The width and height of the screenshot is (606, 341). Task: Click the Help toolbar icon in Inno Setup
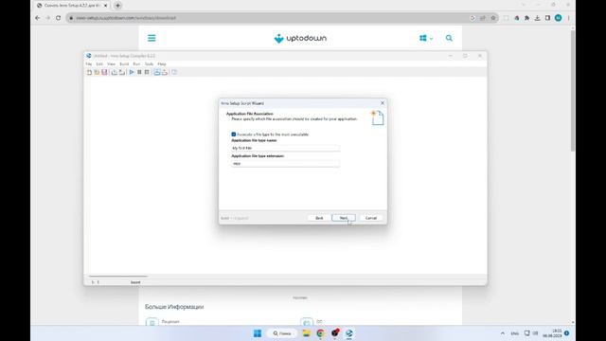174,72
